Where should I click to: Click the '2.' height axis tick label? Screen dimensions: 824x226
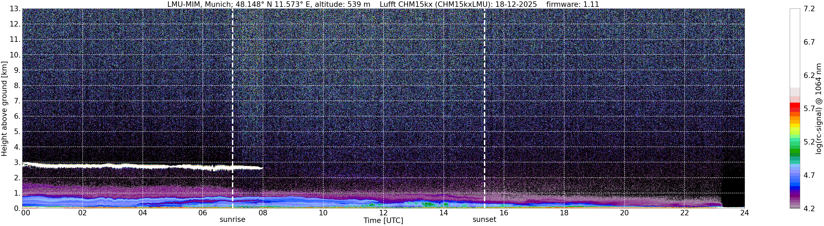pyautogui.click(x=17, y=178)
